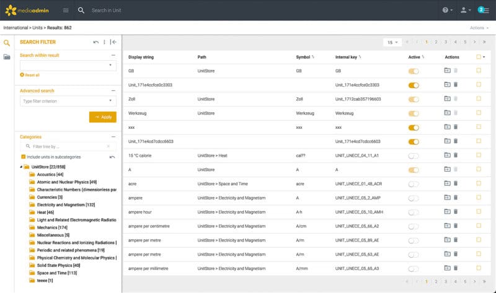Open the three-dot menu in Search Filter
Image resolution: width=496 pixels, height=293 pixels.
[x=104, y=42]
